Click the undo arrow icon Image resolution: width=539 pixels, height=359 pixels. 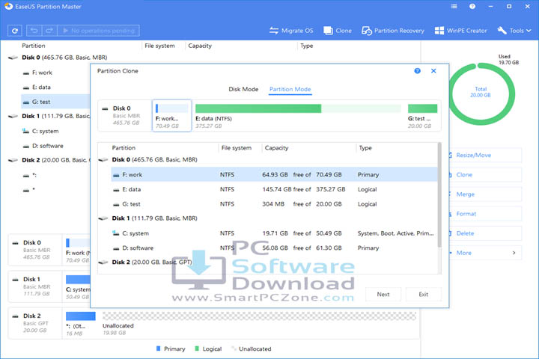[x=34, y=31]
